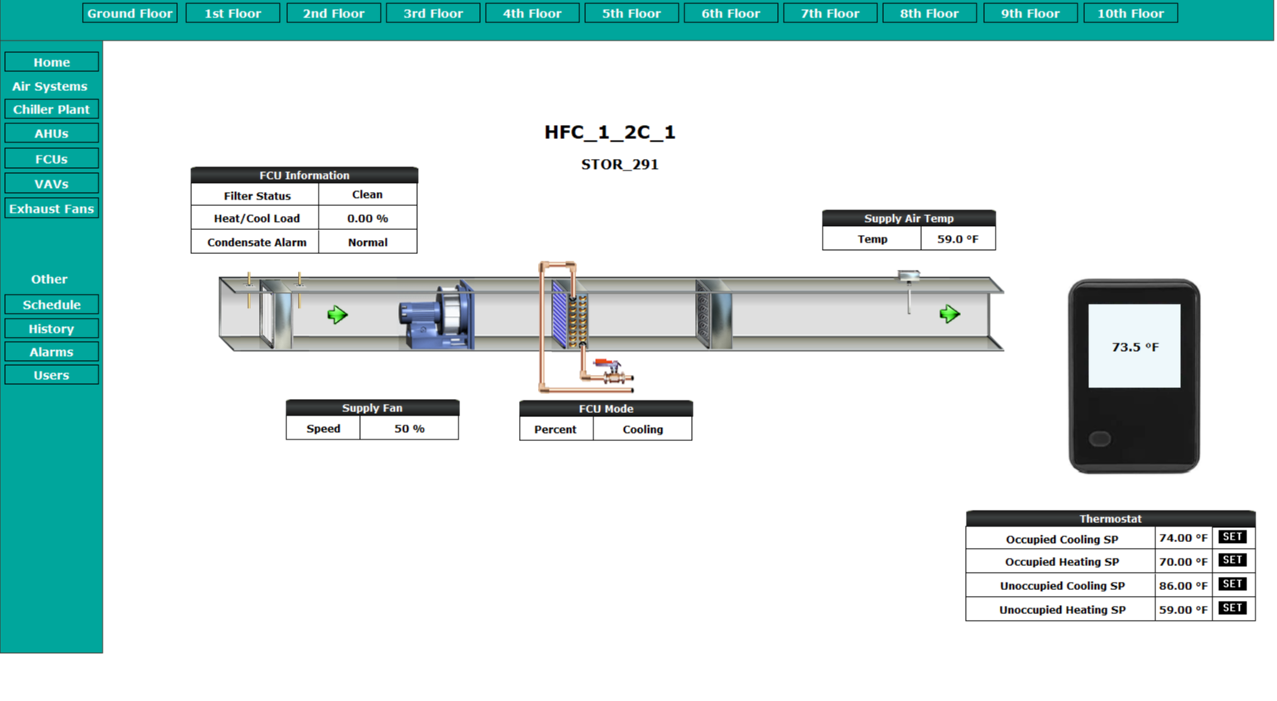
Task: Click the downstream filter section in duct
Action: [x=713, y=314]
